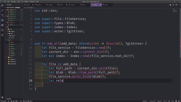Click the unsaved count badge in Open Editors

pos(18,8)
